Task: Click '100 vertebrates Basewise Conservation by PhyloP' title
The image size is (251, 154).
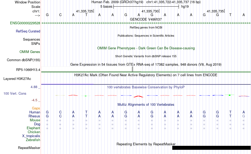Action: [x=146, y=87]
